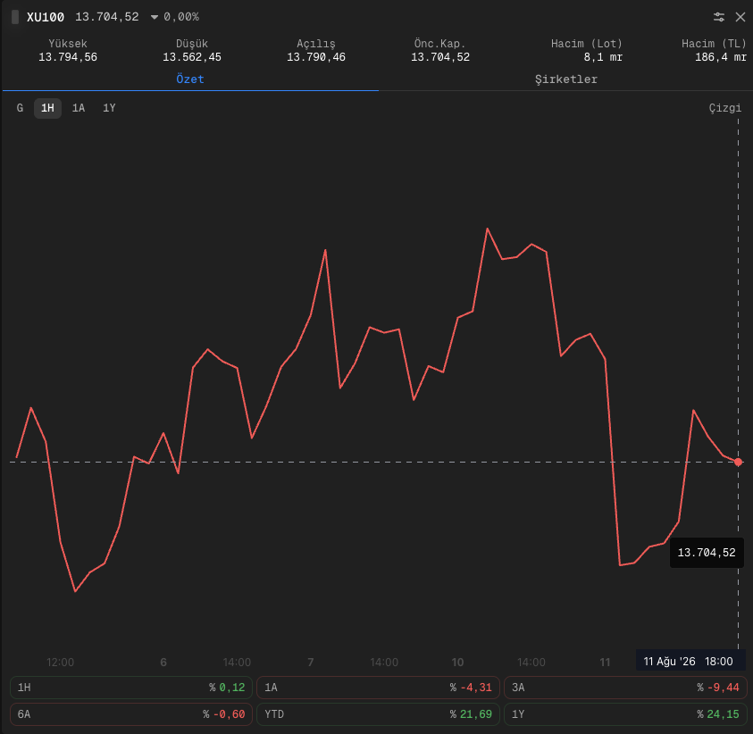Click the 1A performance box

[x=378, y=688]
